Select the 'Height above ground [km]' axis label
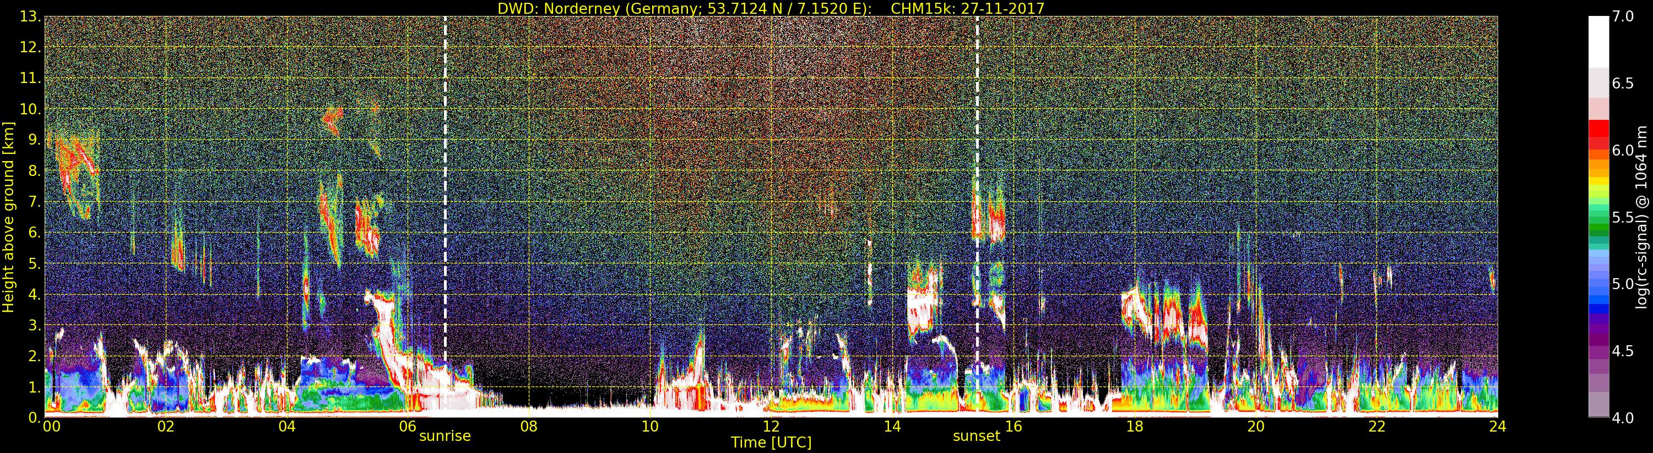Screen dimensions: 1653x453 pyautogui.click(x=8, y=217)
